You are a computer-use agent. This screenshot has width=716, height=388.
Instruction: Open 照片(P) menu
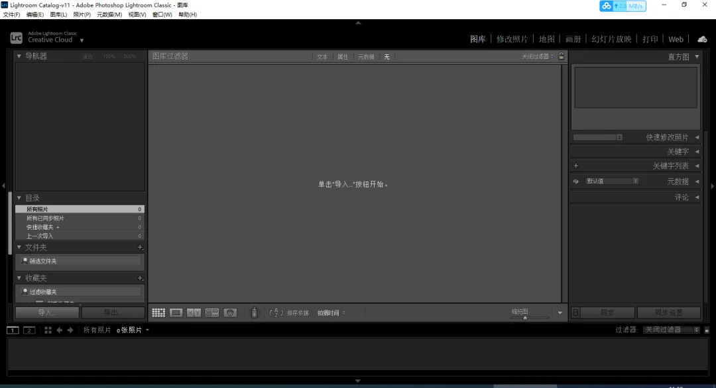coord(82,15)
